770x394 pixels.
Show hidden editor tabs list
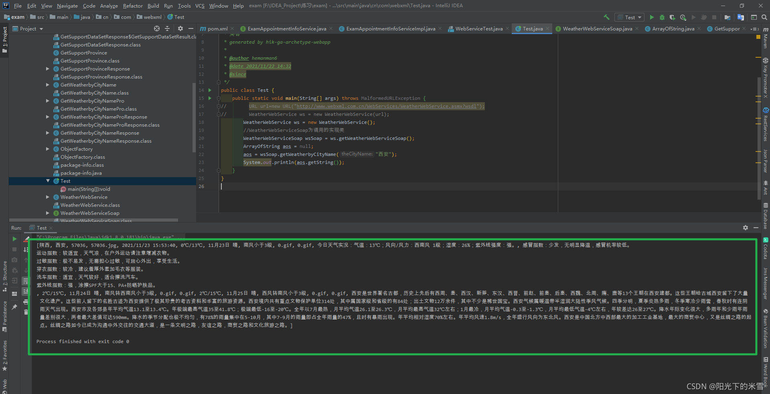coord(754,29)
